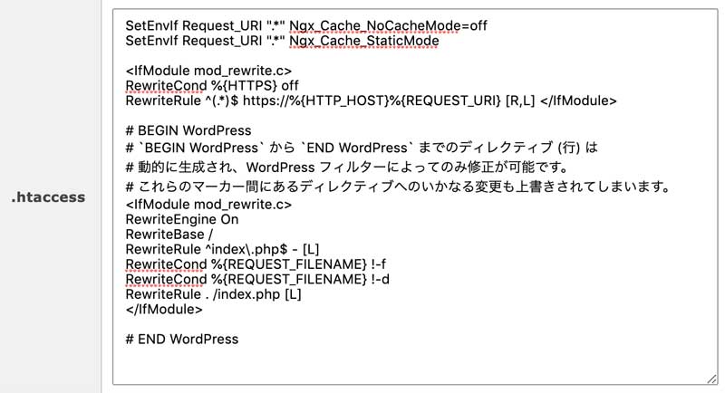The width and height of the screenshot is (725, 393).
Task: Click inside the .htaccess textarea
Action: pyautogui.click(x=415, y=196)
